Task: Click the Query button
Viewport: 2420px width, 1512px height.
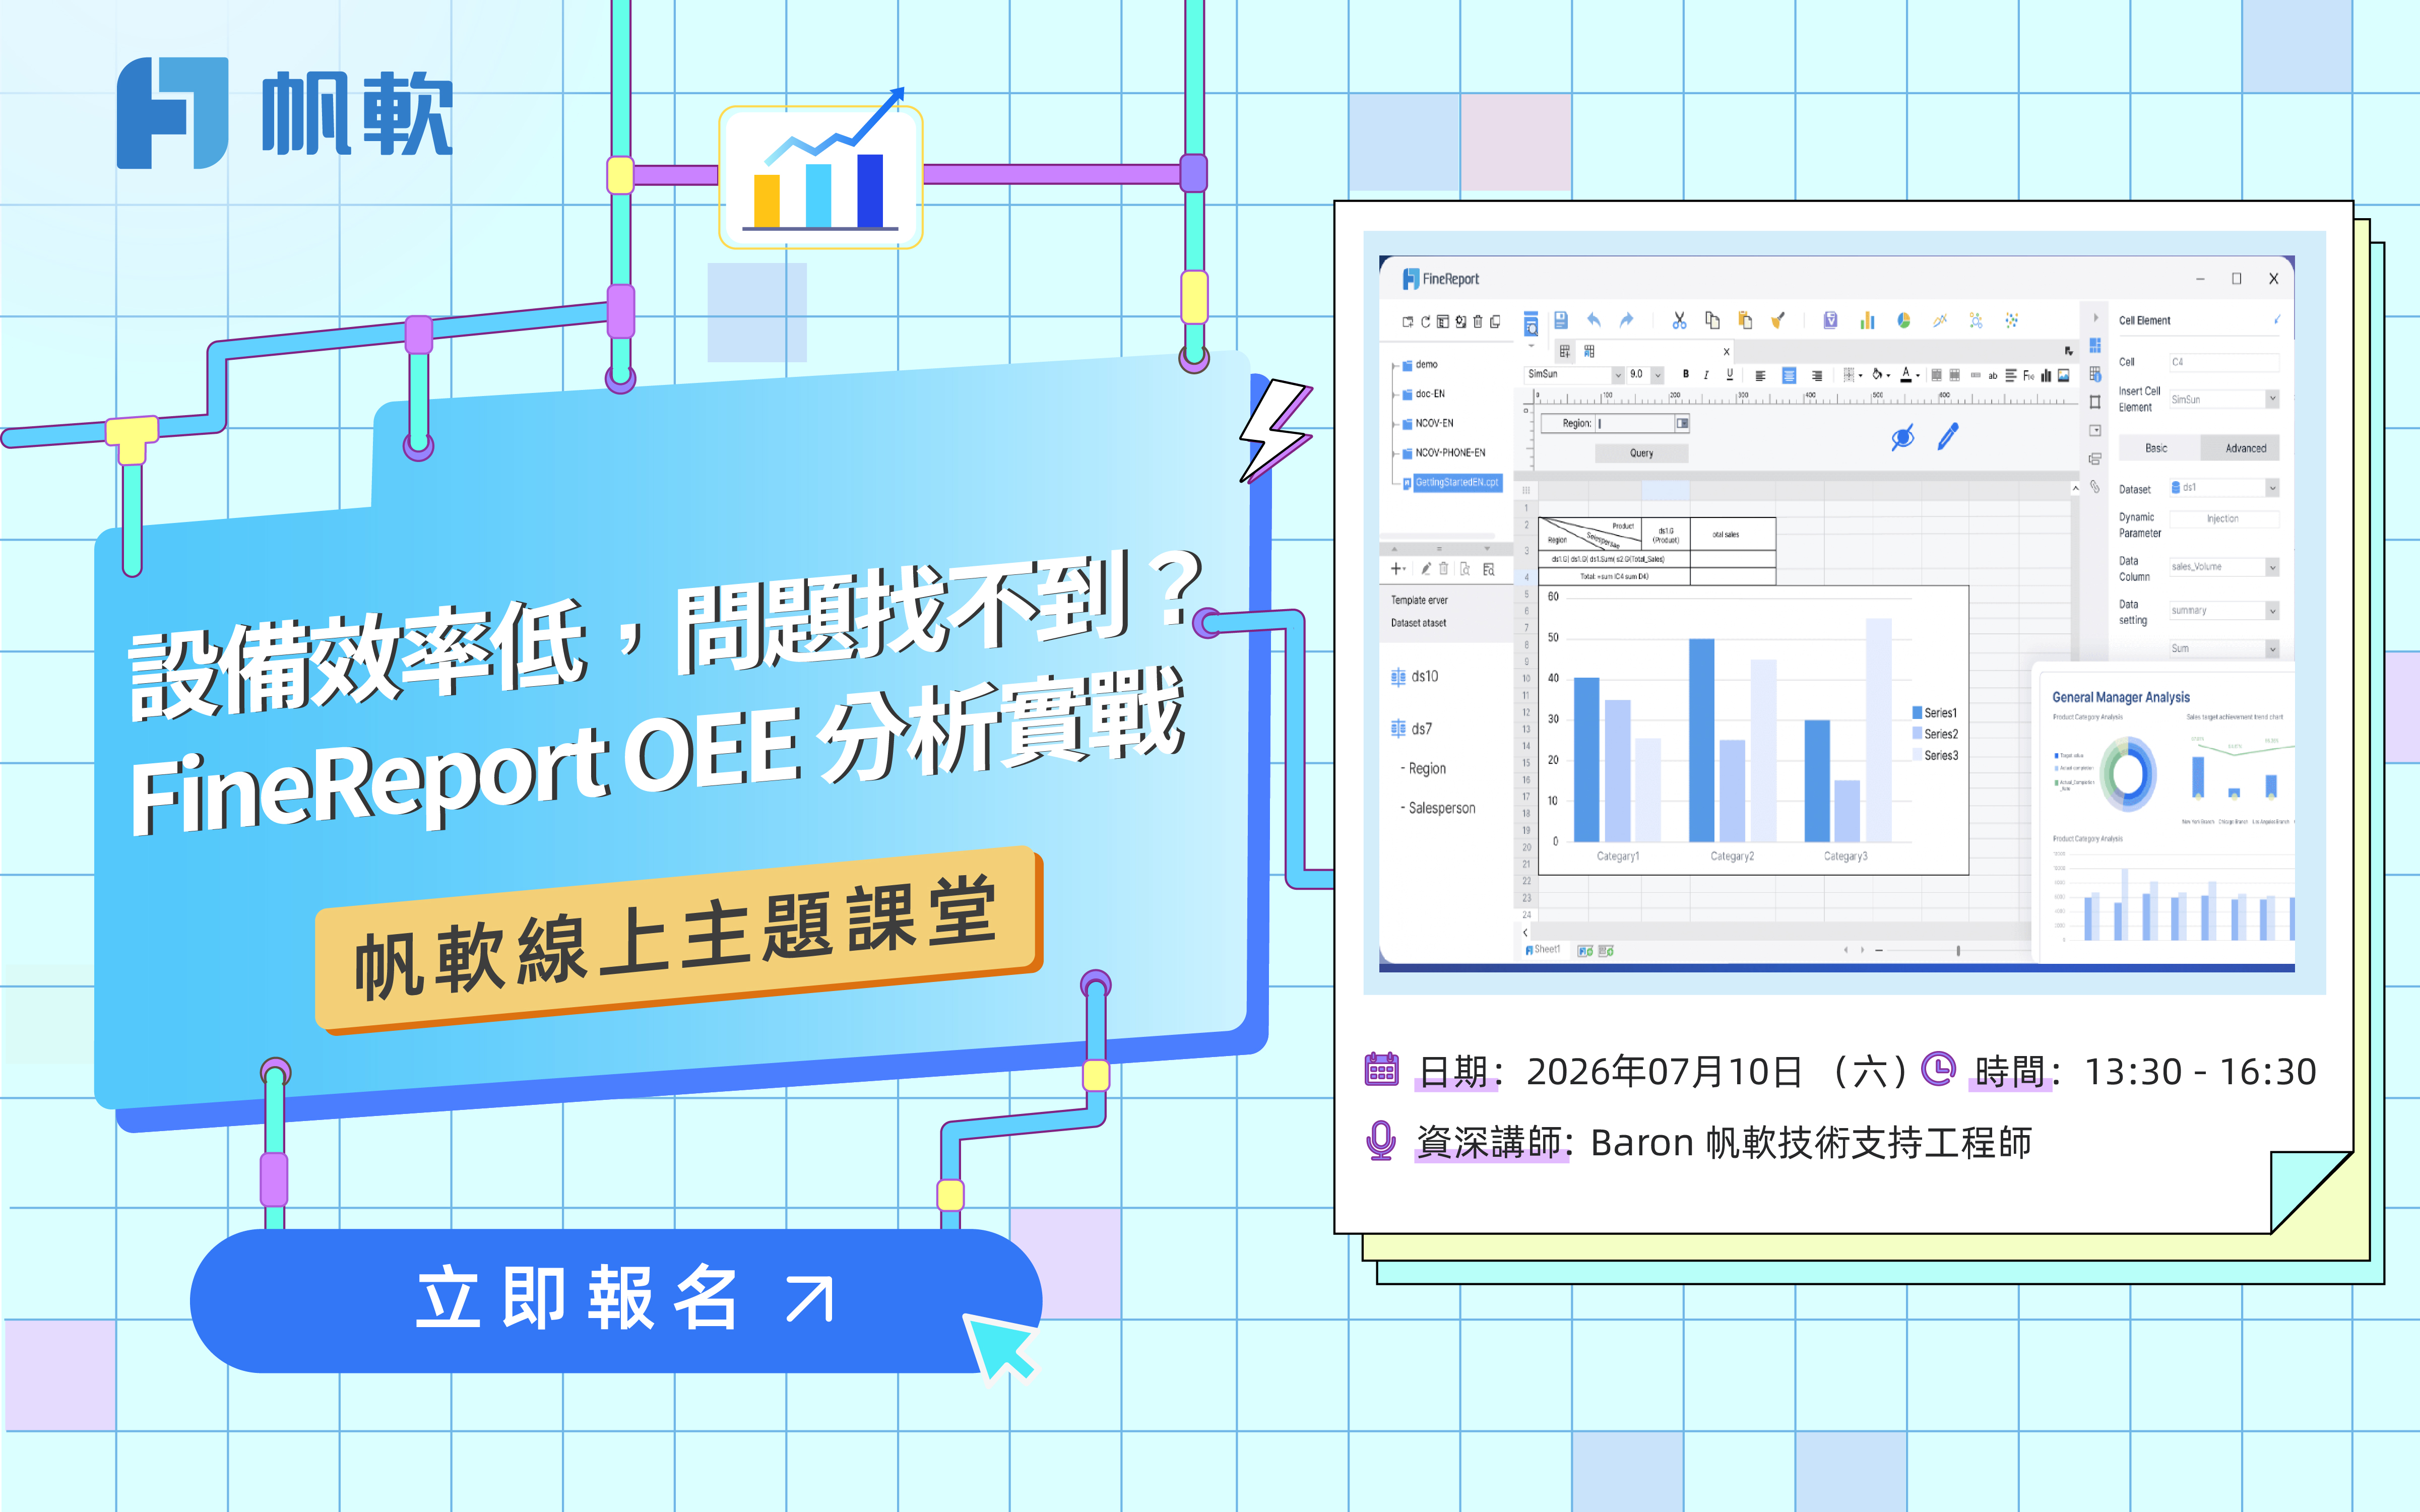Action: [x=1641, y=453]
